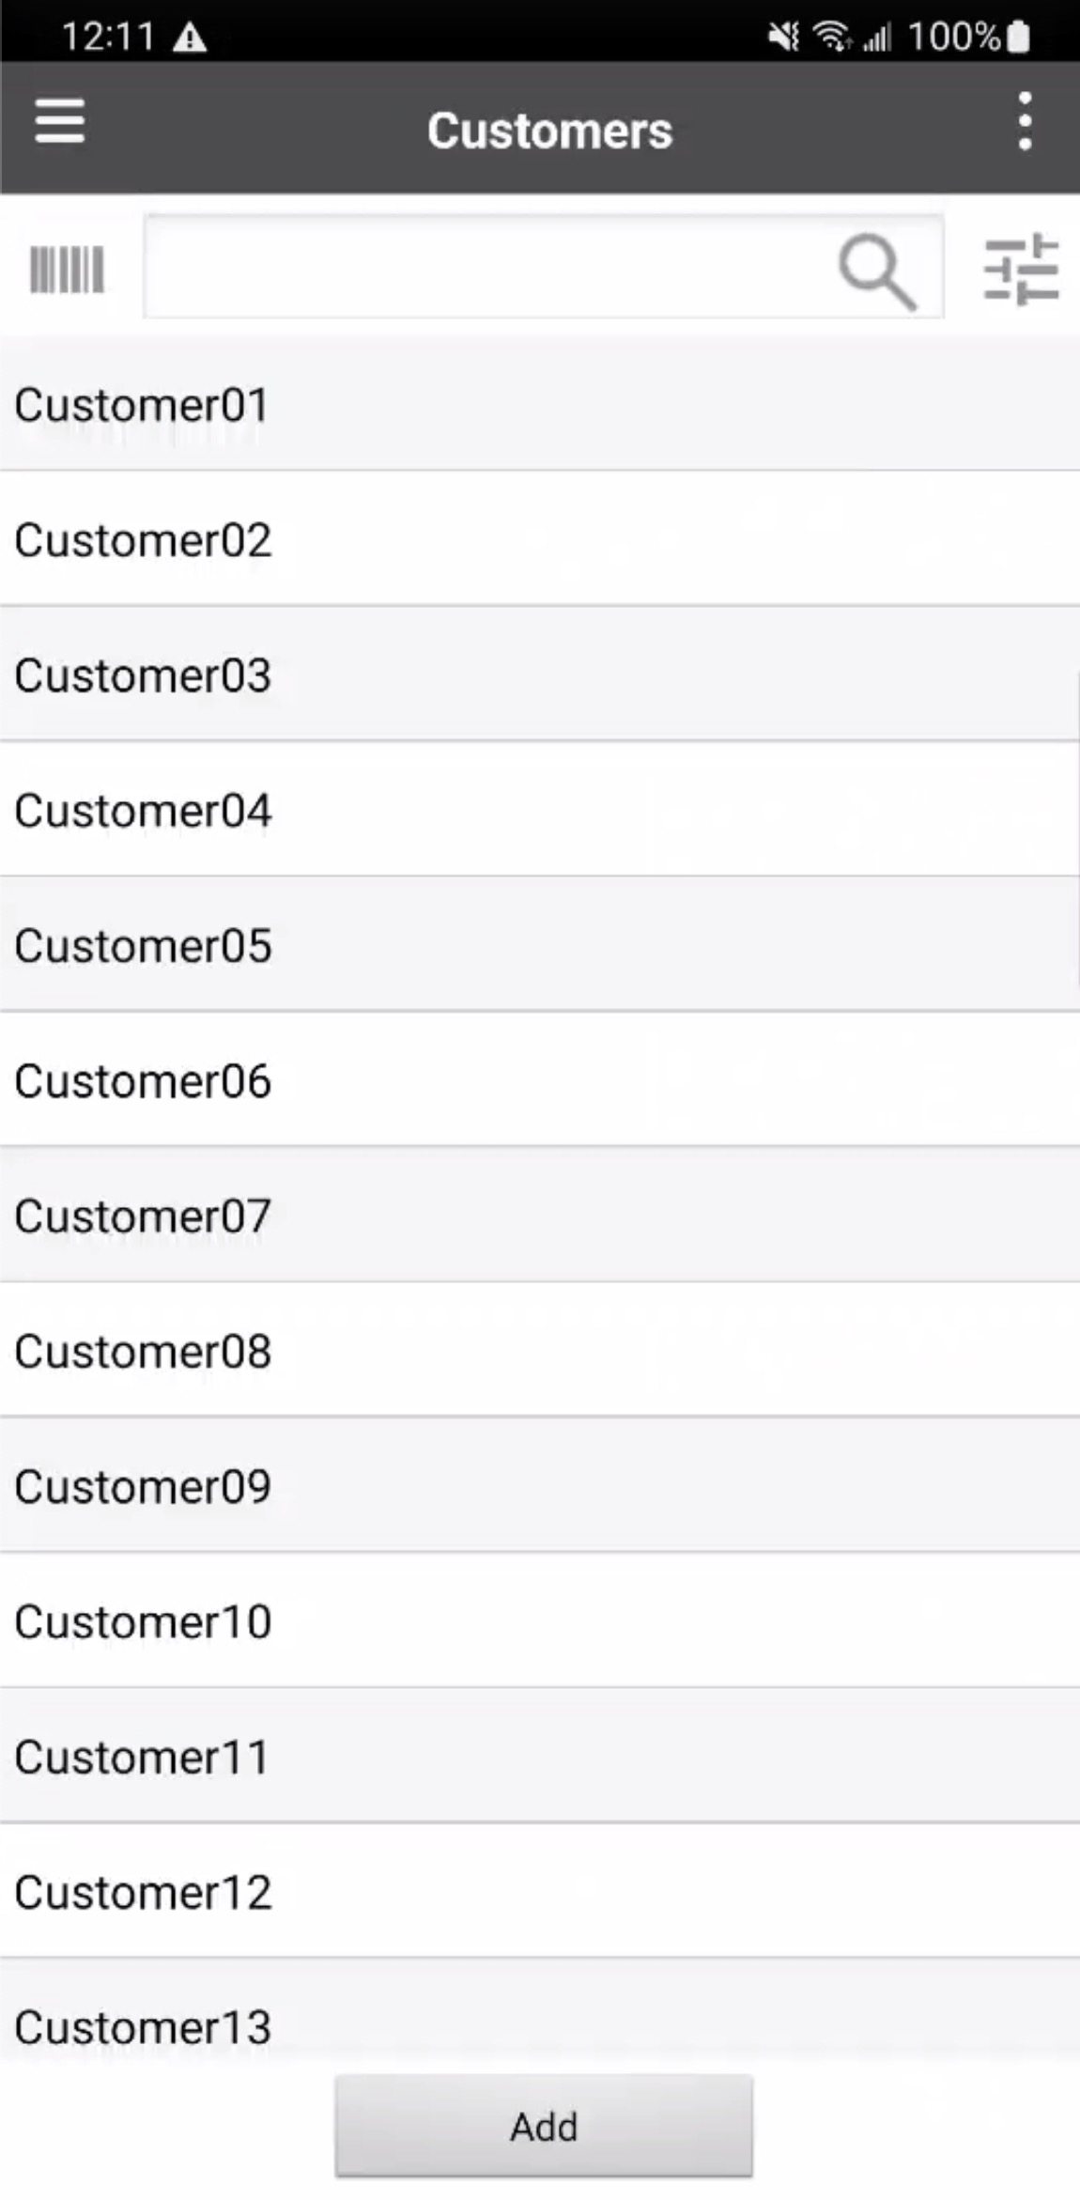Click the customer search text field

click(x=488, y=268)
